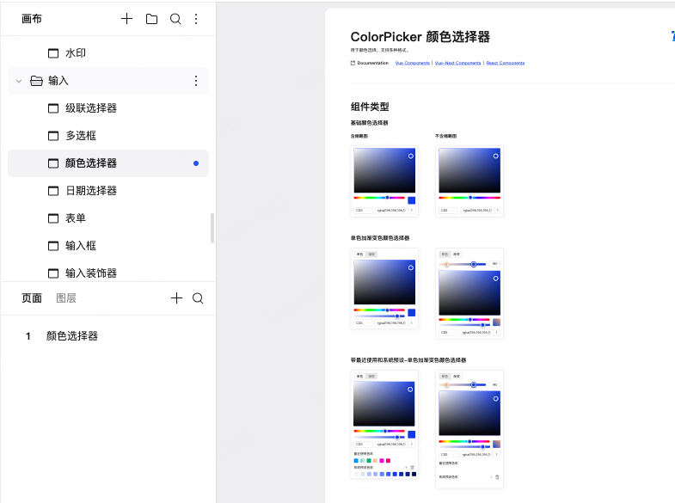
Task: Open the Vue Components link
Action: [x=413, y=64]
